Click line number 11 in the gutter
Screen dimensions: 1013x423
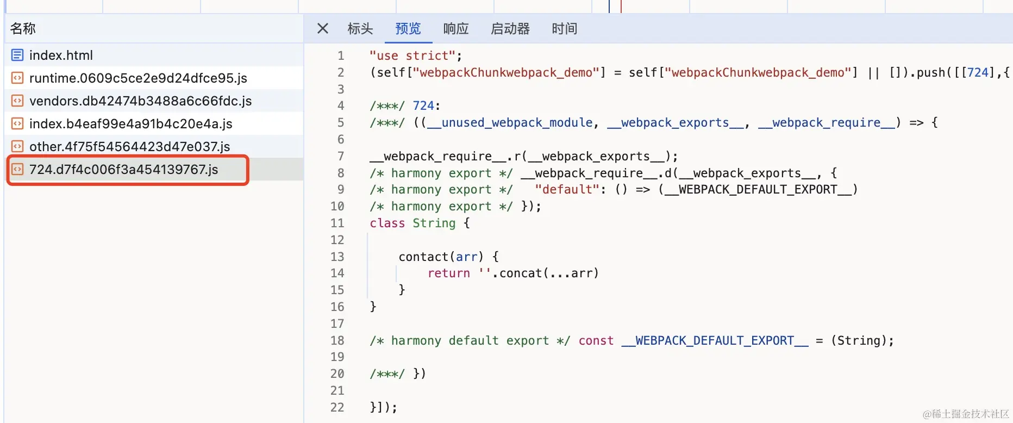tap(337, 223)
